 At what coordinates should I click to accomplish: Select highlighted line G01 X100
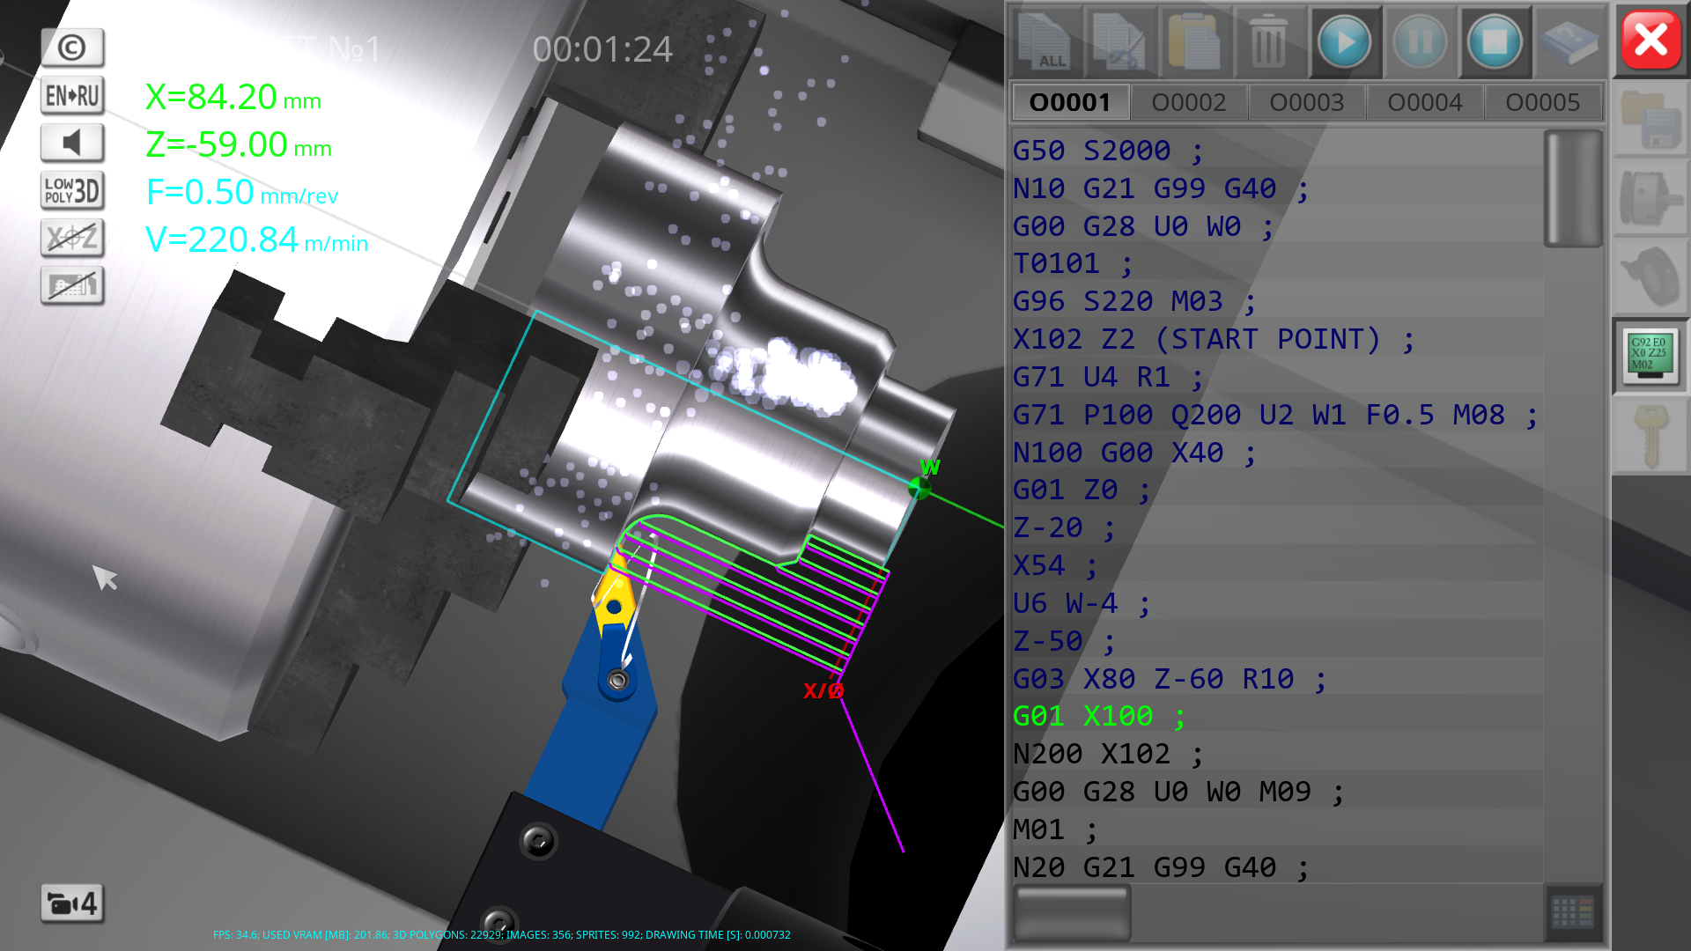[1277, 716]
